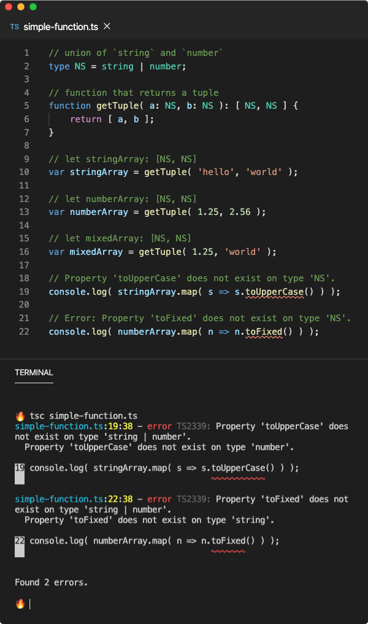
Task: Click highlighted line number 22 in terminal
Action: 20,541
